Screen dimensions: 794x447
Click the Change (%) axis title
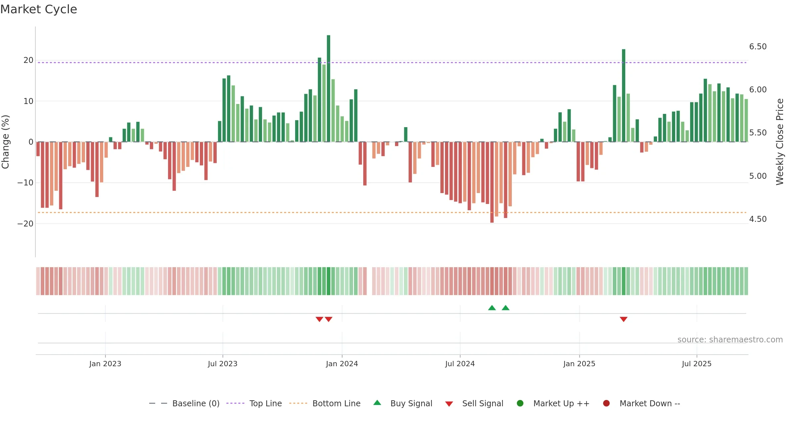(6, 142)
